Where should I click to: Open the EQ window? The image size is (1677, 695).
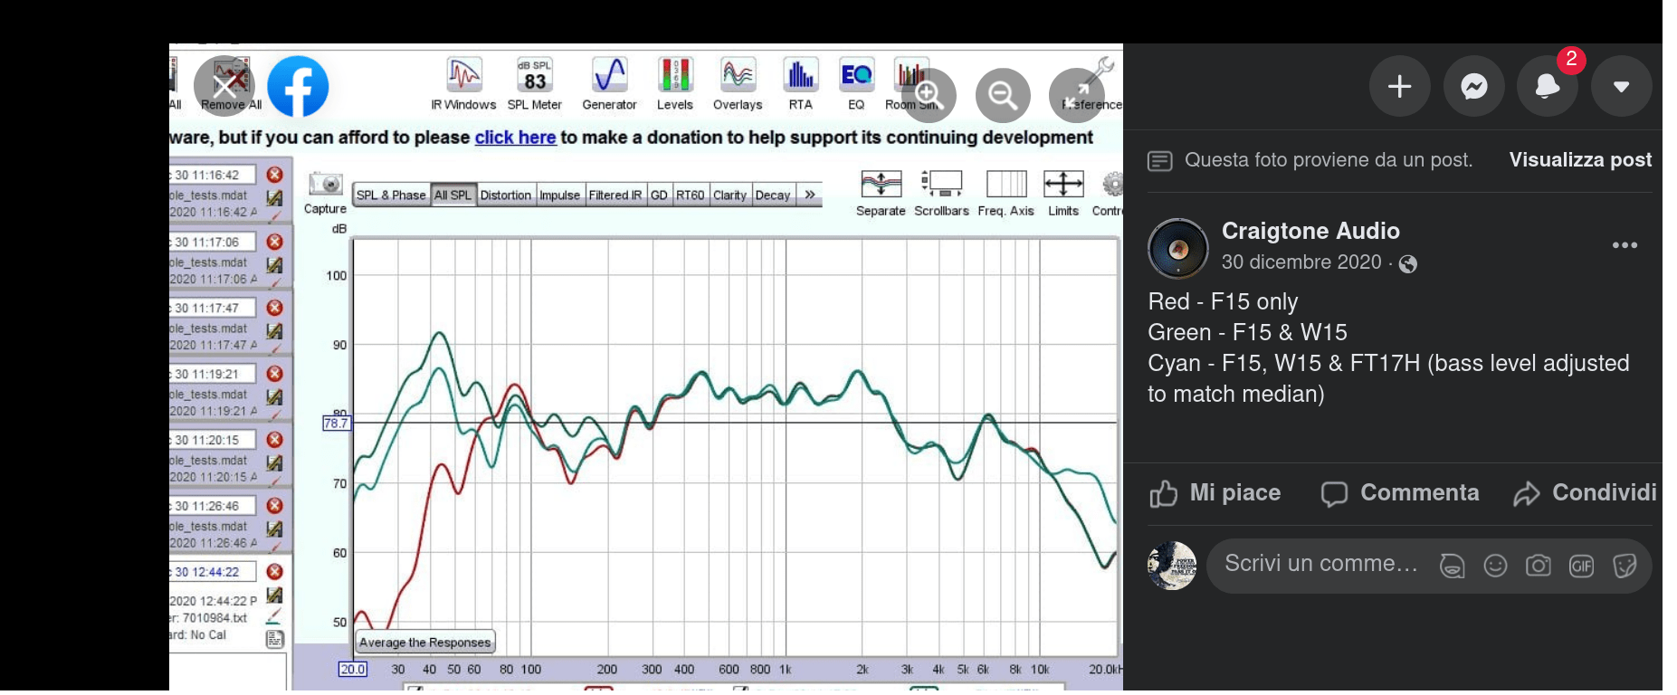(856, 85)
